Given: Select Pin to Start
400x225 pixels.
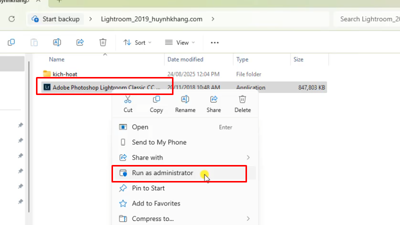Looking at the screenshot, I should (185, 188).
